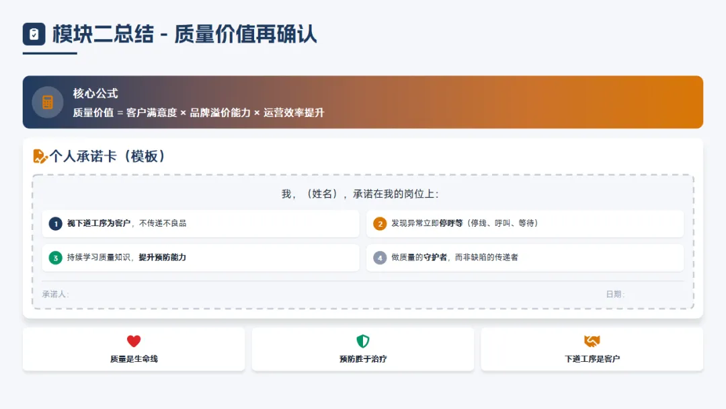Viewport: 726px width, 409px height.
Task: Click the green number 3 badge
Action: (x=56, y=258)
